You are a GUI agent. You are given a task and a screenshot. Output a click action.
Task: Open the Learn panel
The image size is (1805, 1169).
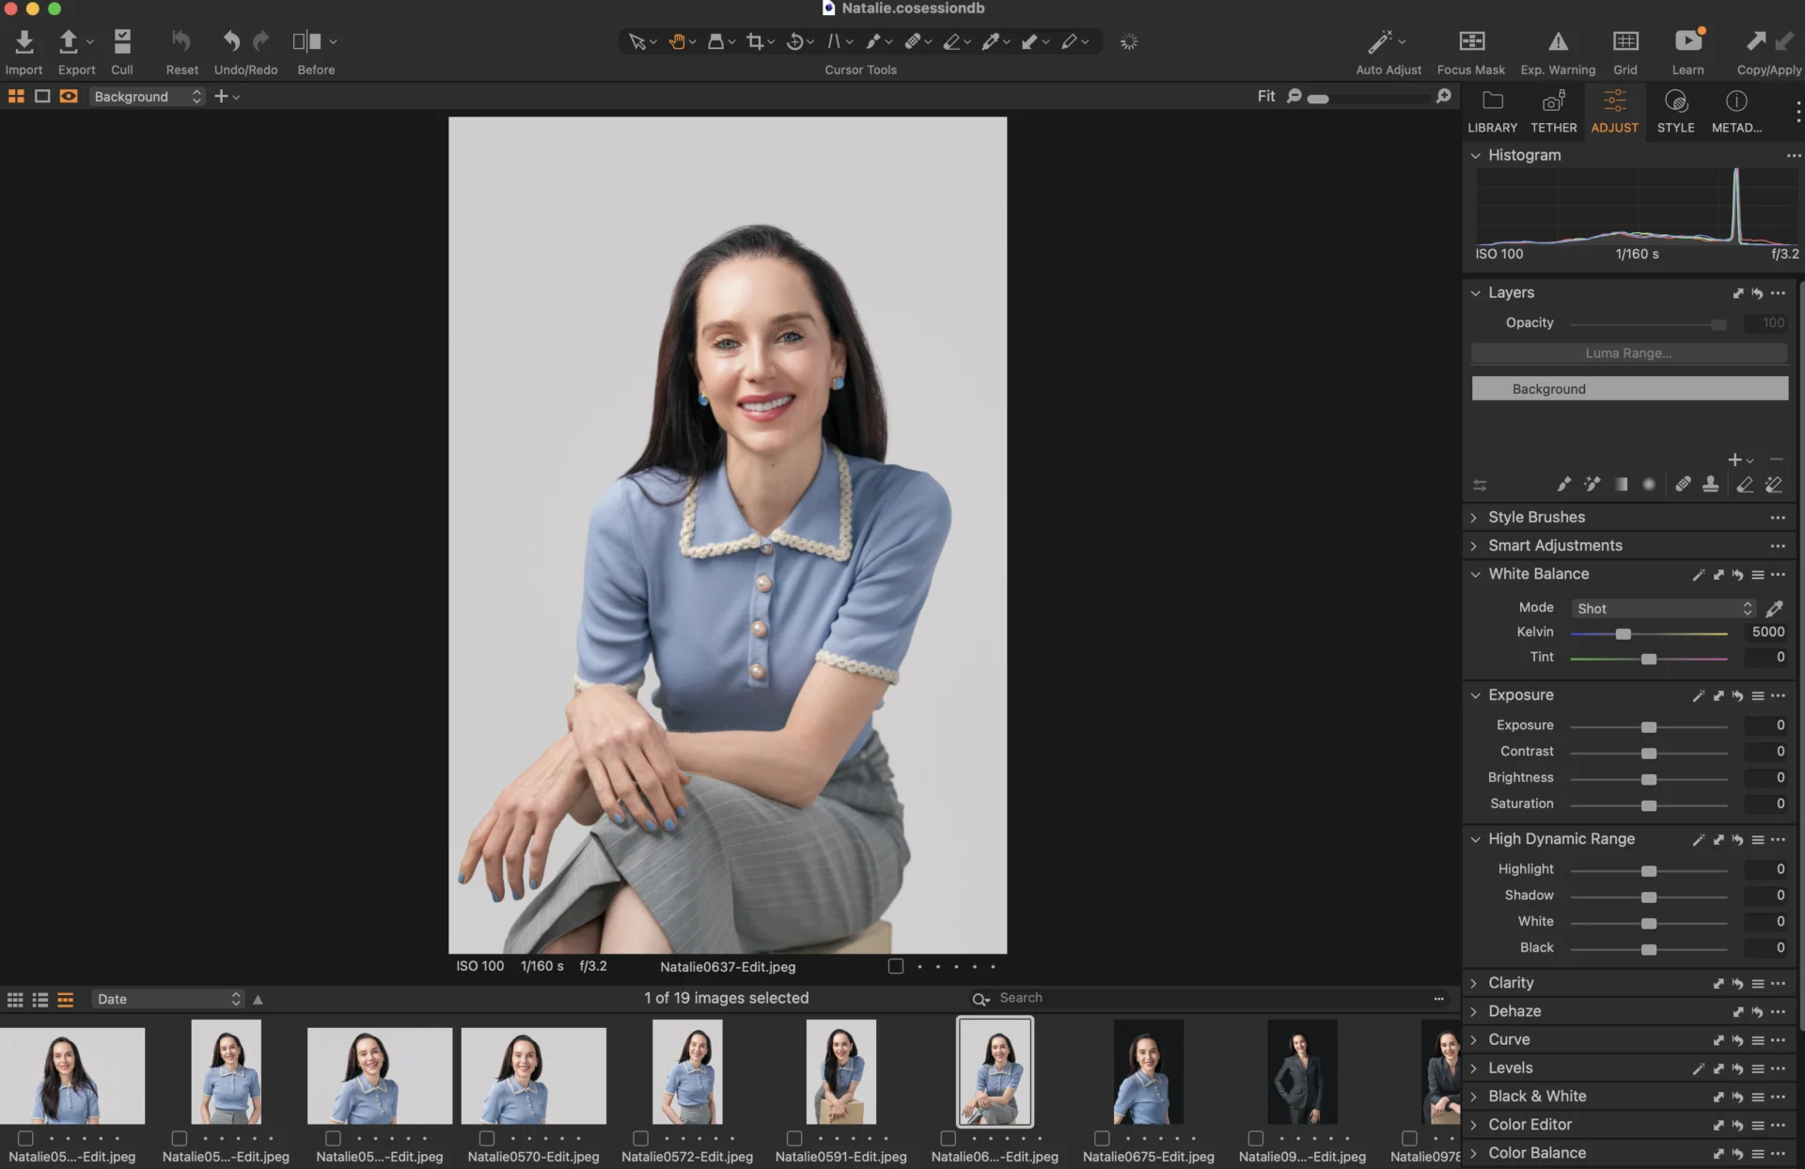click(1687, 41)
